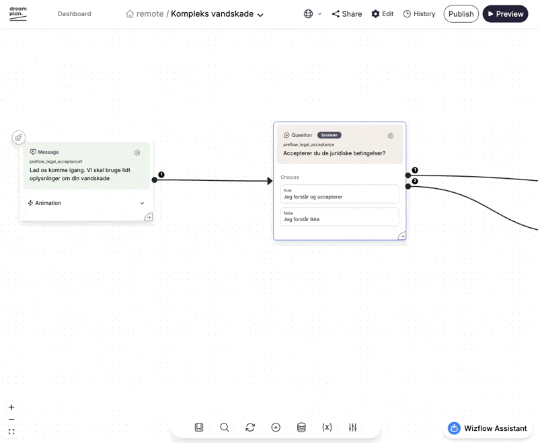Select the question text Accepterer du de juridiske betingelser?
Screen dimensions: 538x443
334,153
